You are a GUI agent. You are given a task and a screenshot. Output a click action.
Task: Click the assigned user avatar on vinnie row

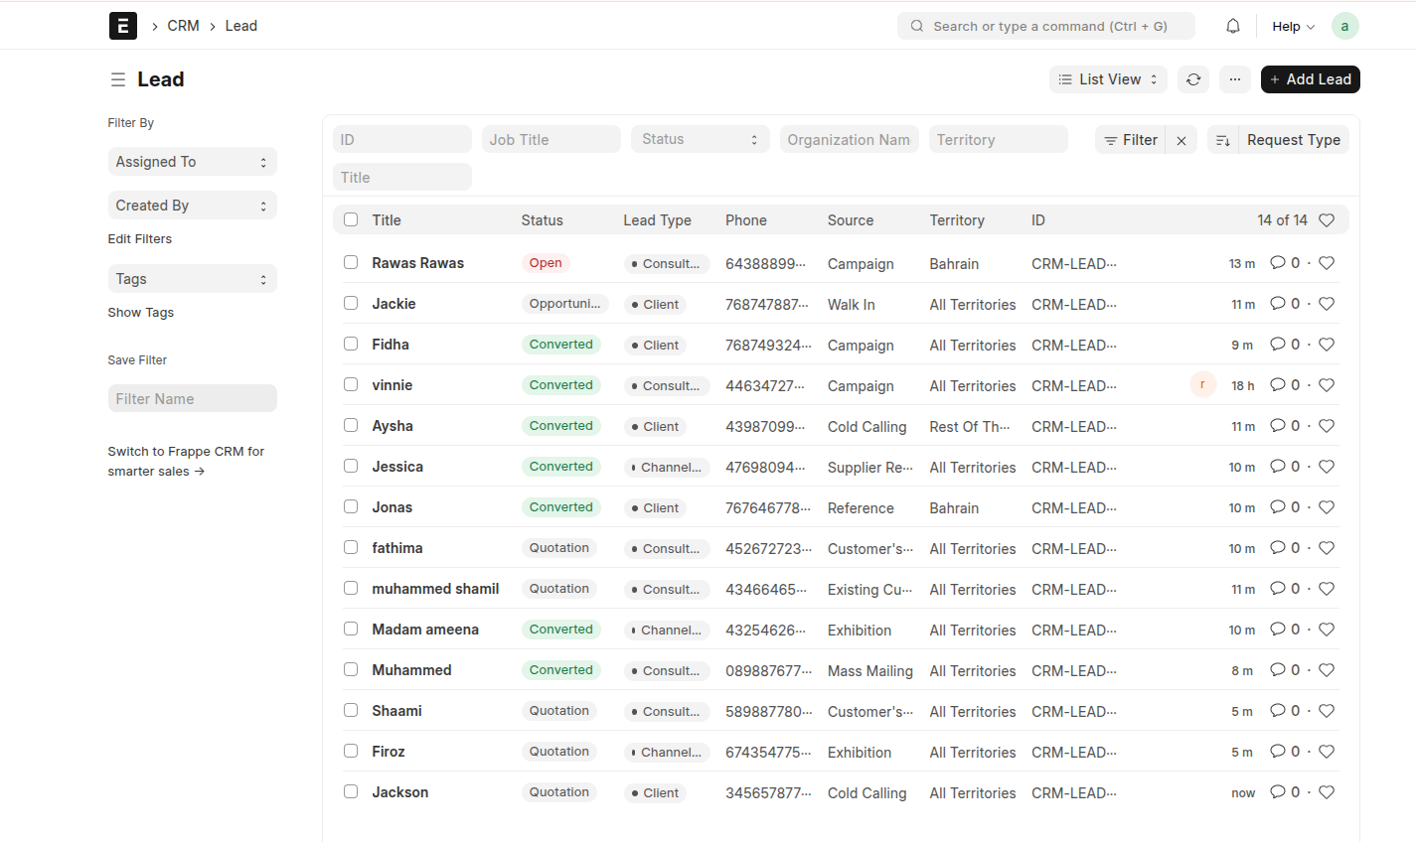pos(1202,384)
